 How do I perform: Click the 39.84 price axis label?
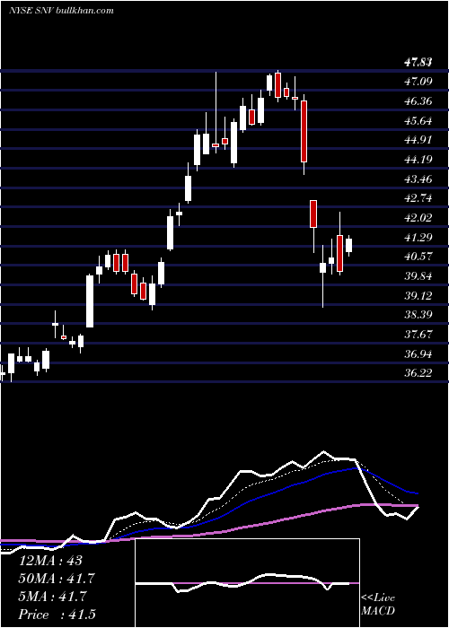[418, 276]
